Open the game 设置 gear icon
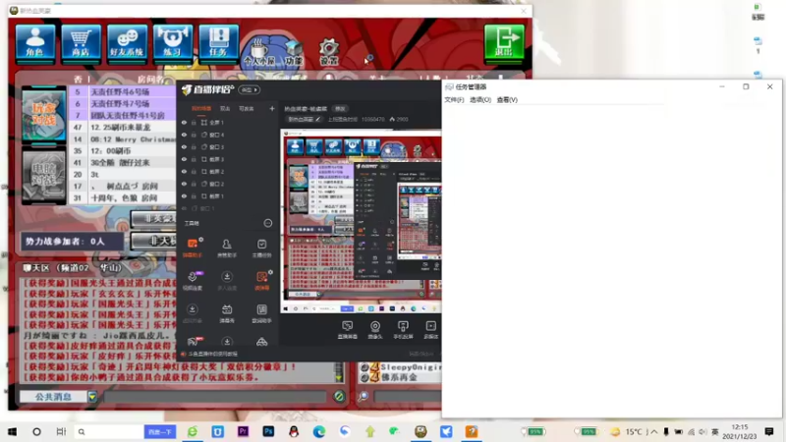The image size is (786, 442). click(x=329, y=52)
